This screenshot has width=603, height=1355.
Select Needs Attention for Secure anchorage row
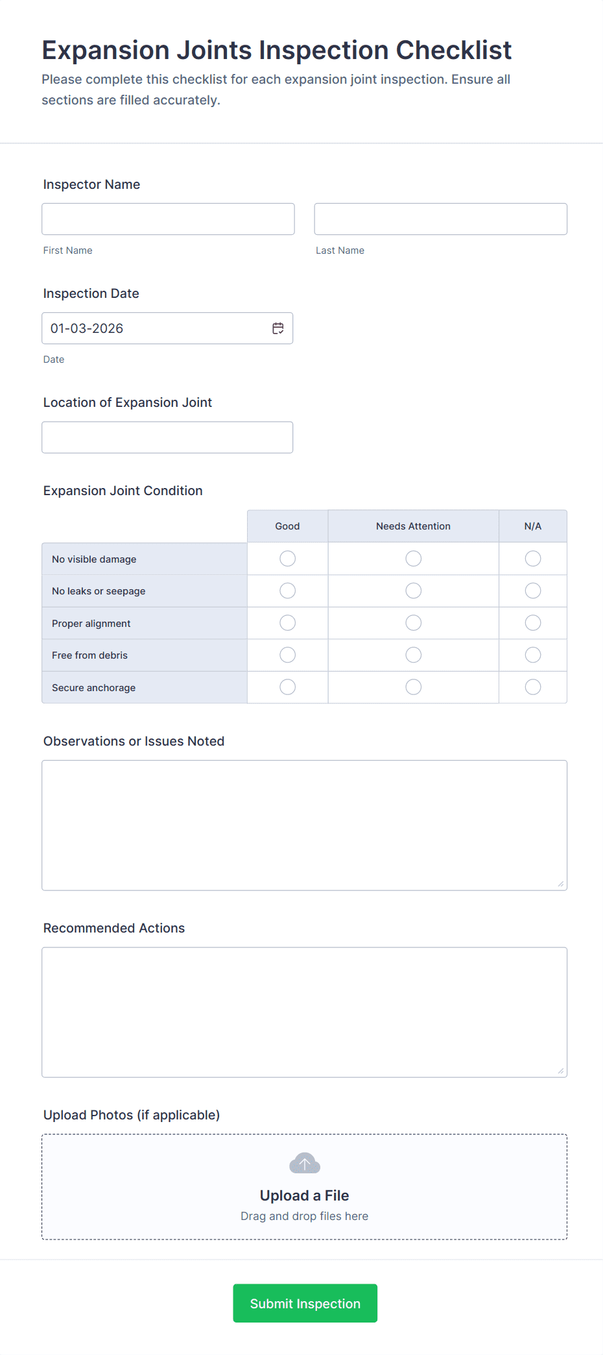413,687
